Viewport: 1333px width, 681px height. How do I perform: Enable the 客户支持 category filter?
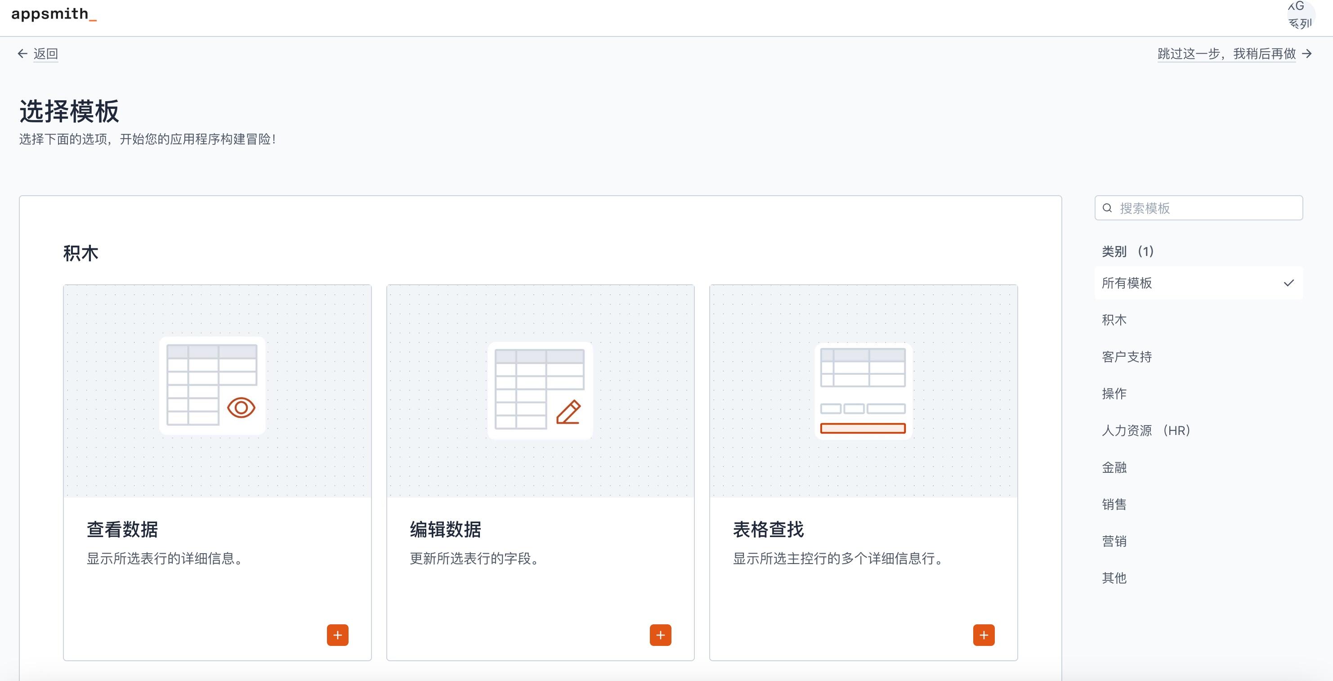coord(1126,356)
